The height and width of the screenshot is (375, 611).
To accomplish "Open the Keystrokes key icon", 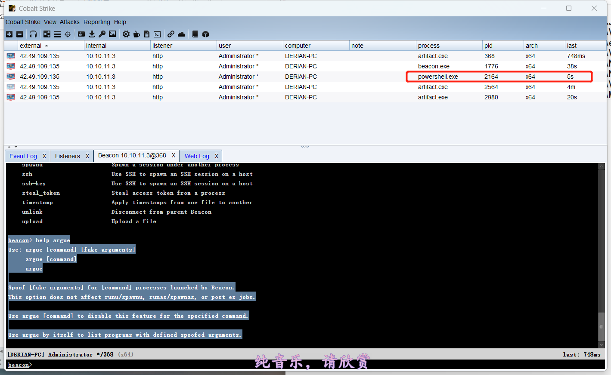I will coord(102,34).
